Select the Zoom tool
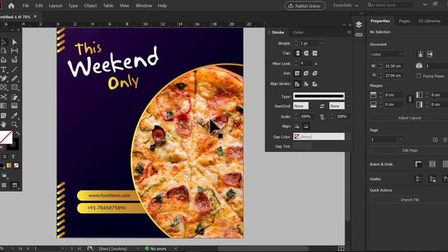Viewport: 448px width, 252px height. [14, 125]
